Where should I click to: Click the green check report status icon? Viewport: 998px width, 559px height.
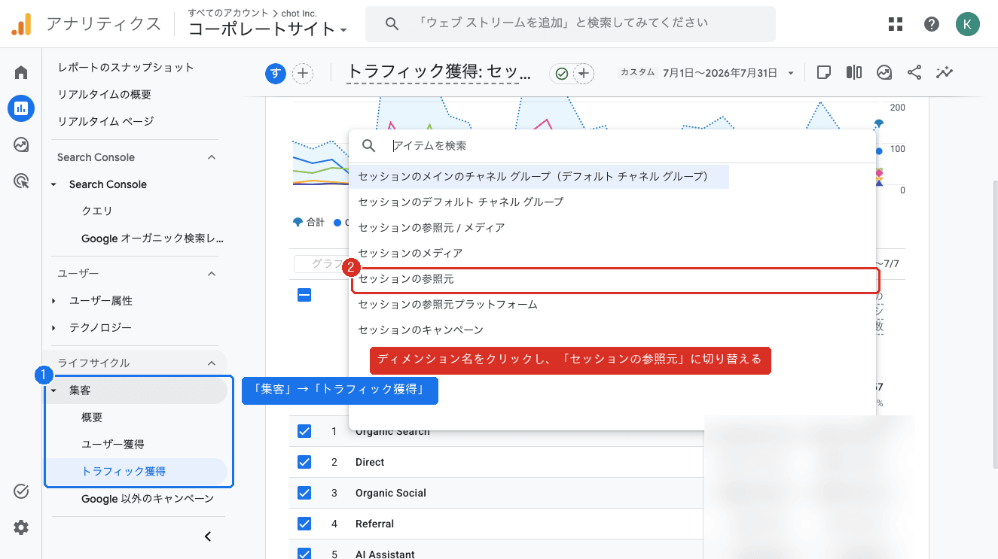[x=561, y=73]
